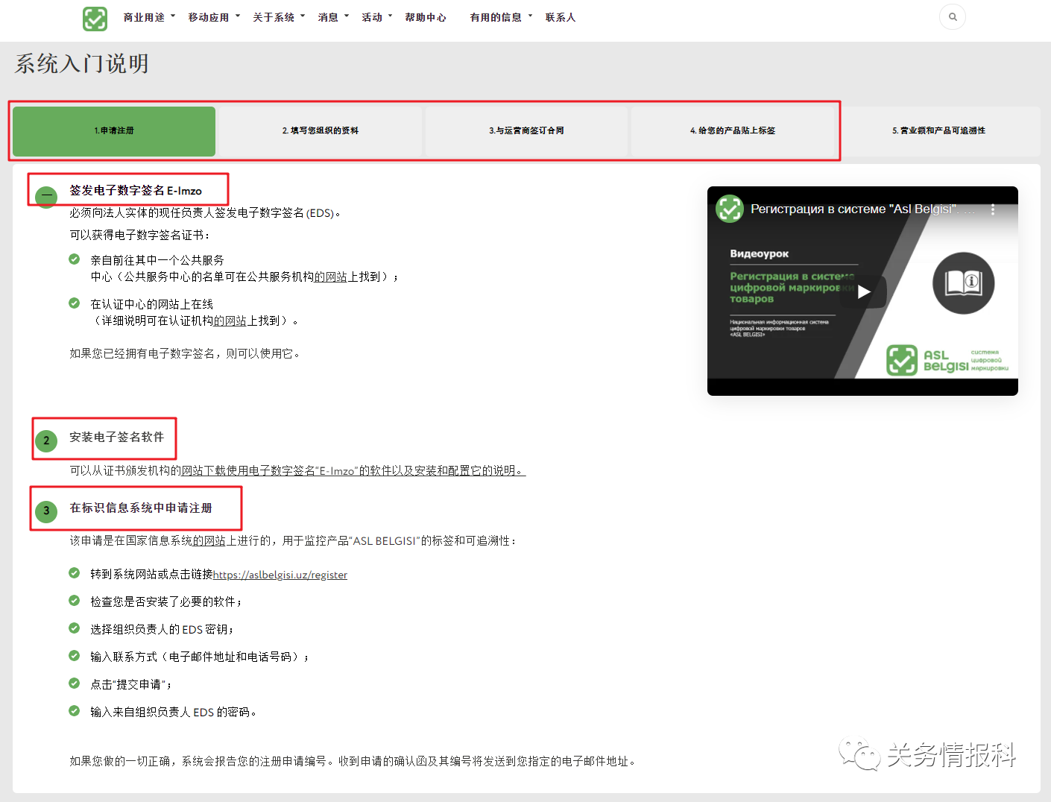Select tab 5.营业额和产品可追溯性
The image size is (1051, 802).
coord(938,131)
